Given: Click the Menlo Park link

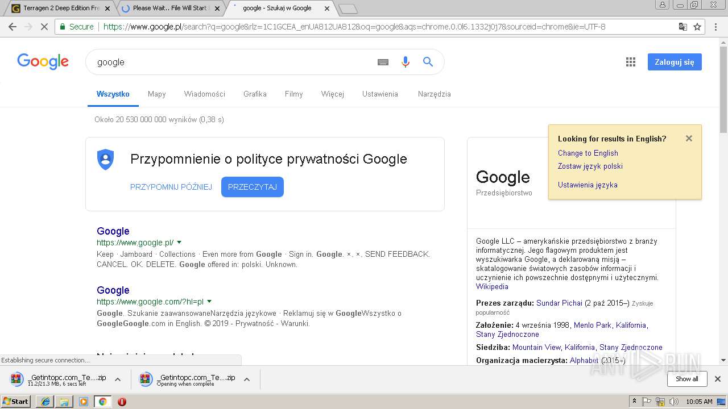Looking at the screenshot, I should click(x=593, y=325).
